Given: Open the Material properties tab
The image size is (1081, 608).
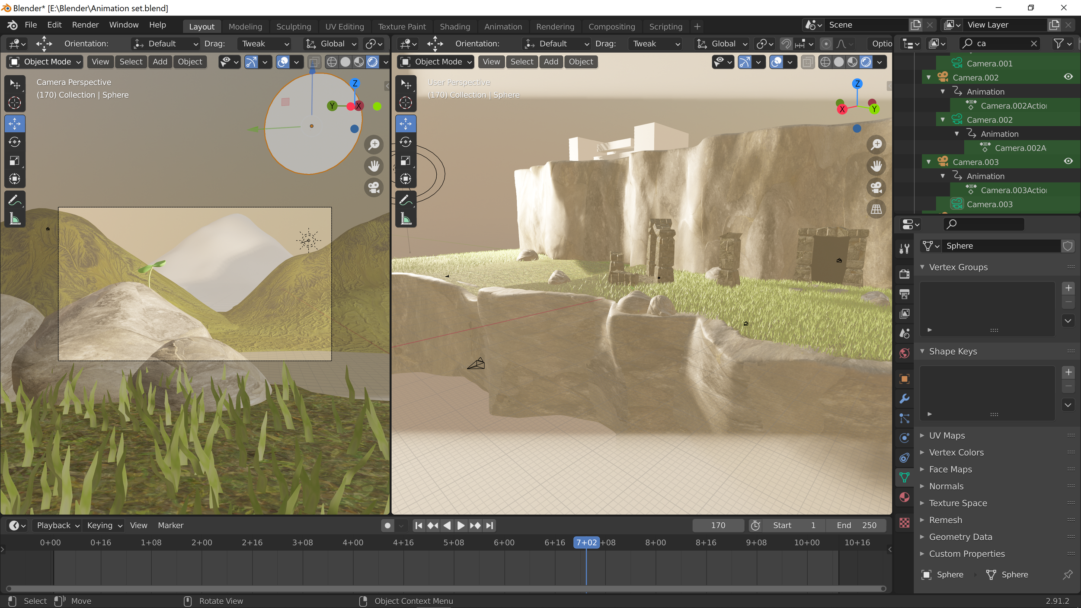Looking at the screenshot, I should [904, 497].
